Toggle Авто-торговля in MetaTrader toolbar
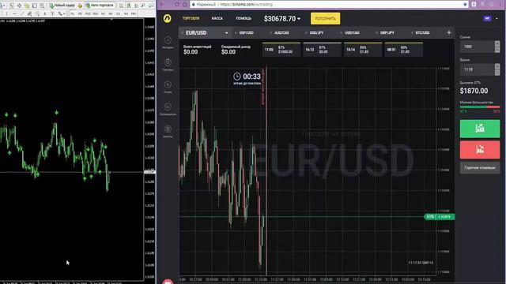This screenshot has width=506, height=284. (100, 6)
